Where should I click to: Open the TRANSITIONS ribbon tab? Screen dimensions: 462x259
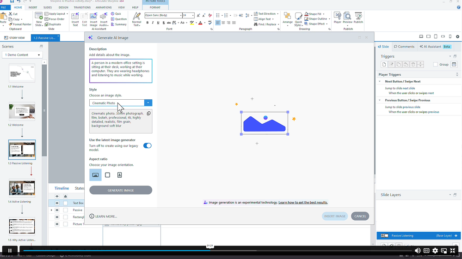click(x=82, y=7)
